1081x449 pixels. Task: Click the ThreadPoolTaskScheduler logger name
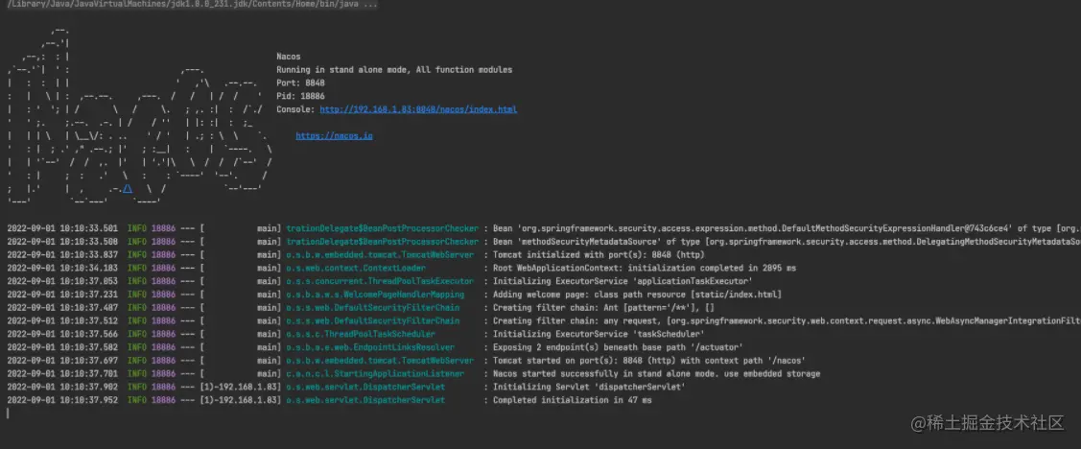click(370, 334)
